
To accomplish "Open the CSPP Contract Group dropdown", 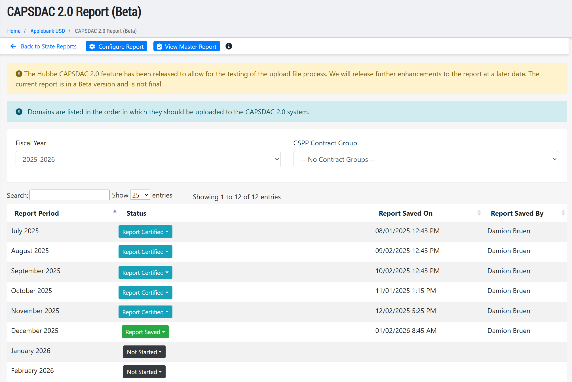I will click(x=426, y=159).
